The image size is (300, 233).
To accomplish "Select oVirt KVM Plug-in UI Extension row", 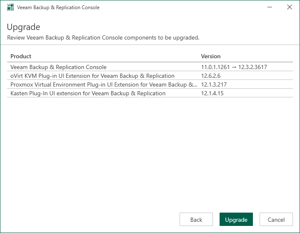I will (150, 76).
